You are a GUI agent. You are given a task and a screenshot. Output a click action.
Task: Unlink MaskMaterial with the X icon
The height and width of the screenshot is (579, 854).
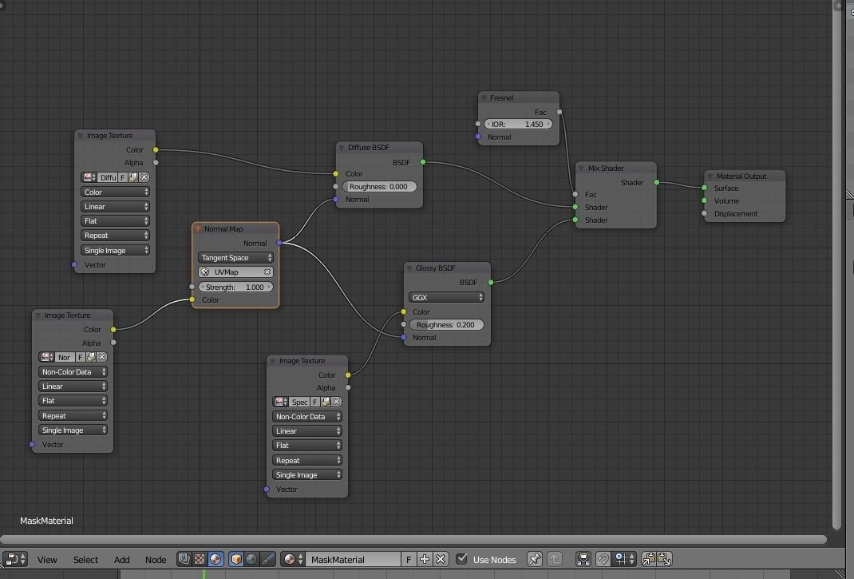441,559
